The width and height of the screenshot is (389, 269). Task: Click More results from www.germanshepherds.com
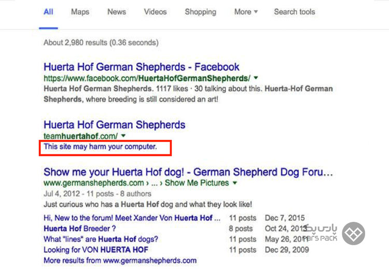click(120, 260)
